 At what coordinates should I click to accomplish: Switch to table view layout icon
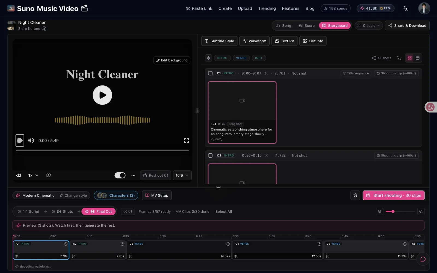tap(418, 58)
